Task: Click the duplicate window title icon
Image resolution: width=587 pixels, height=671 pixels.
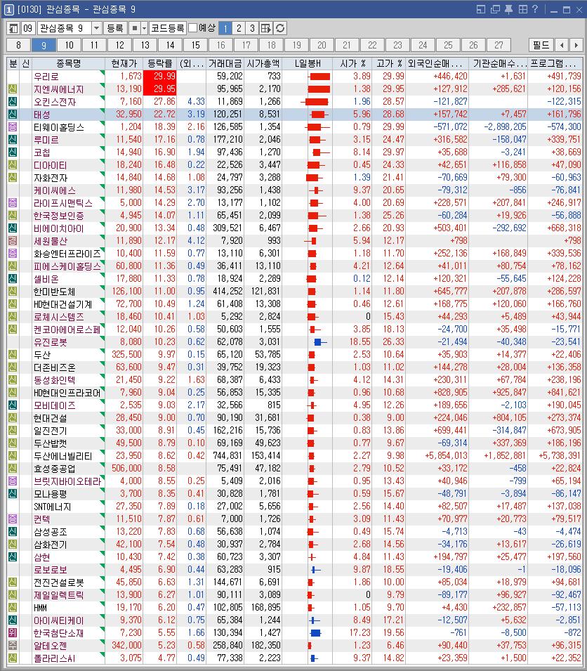Action: (x=495, y=9)
